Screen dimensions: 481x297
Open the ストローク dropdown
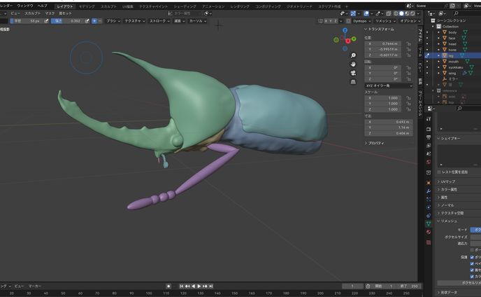tap(159, 21)
